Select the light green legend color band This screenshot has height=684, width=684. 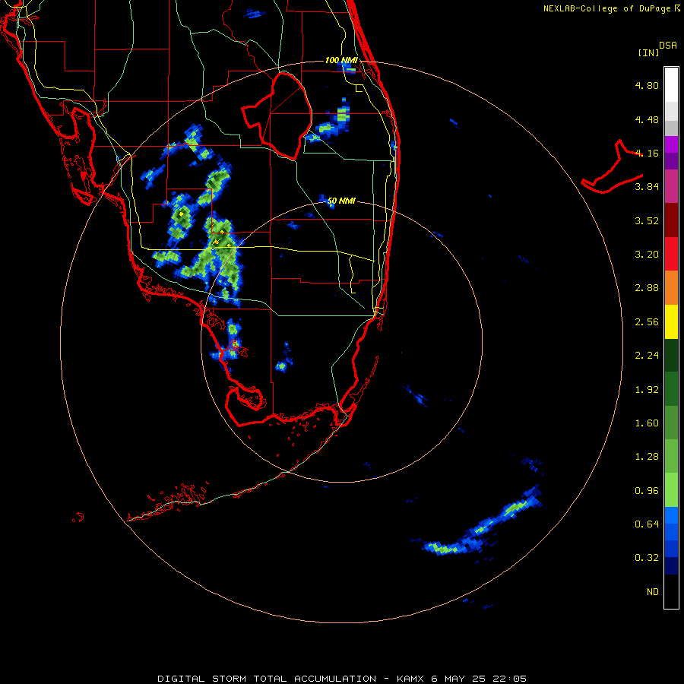[671, 490]
